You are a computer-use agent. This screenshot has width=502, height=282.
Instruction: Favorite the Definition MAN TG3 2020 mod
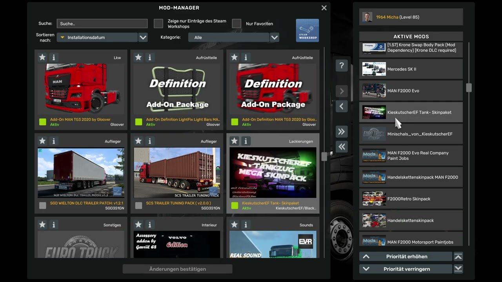235,58
